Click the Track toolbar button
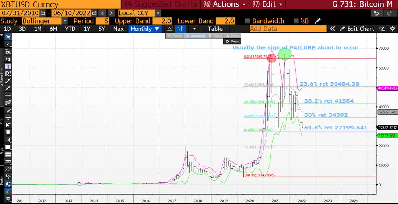Viewport: 398px width, 204px height. (x=175, y=36)
